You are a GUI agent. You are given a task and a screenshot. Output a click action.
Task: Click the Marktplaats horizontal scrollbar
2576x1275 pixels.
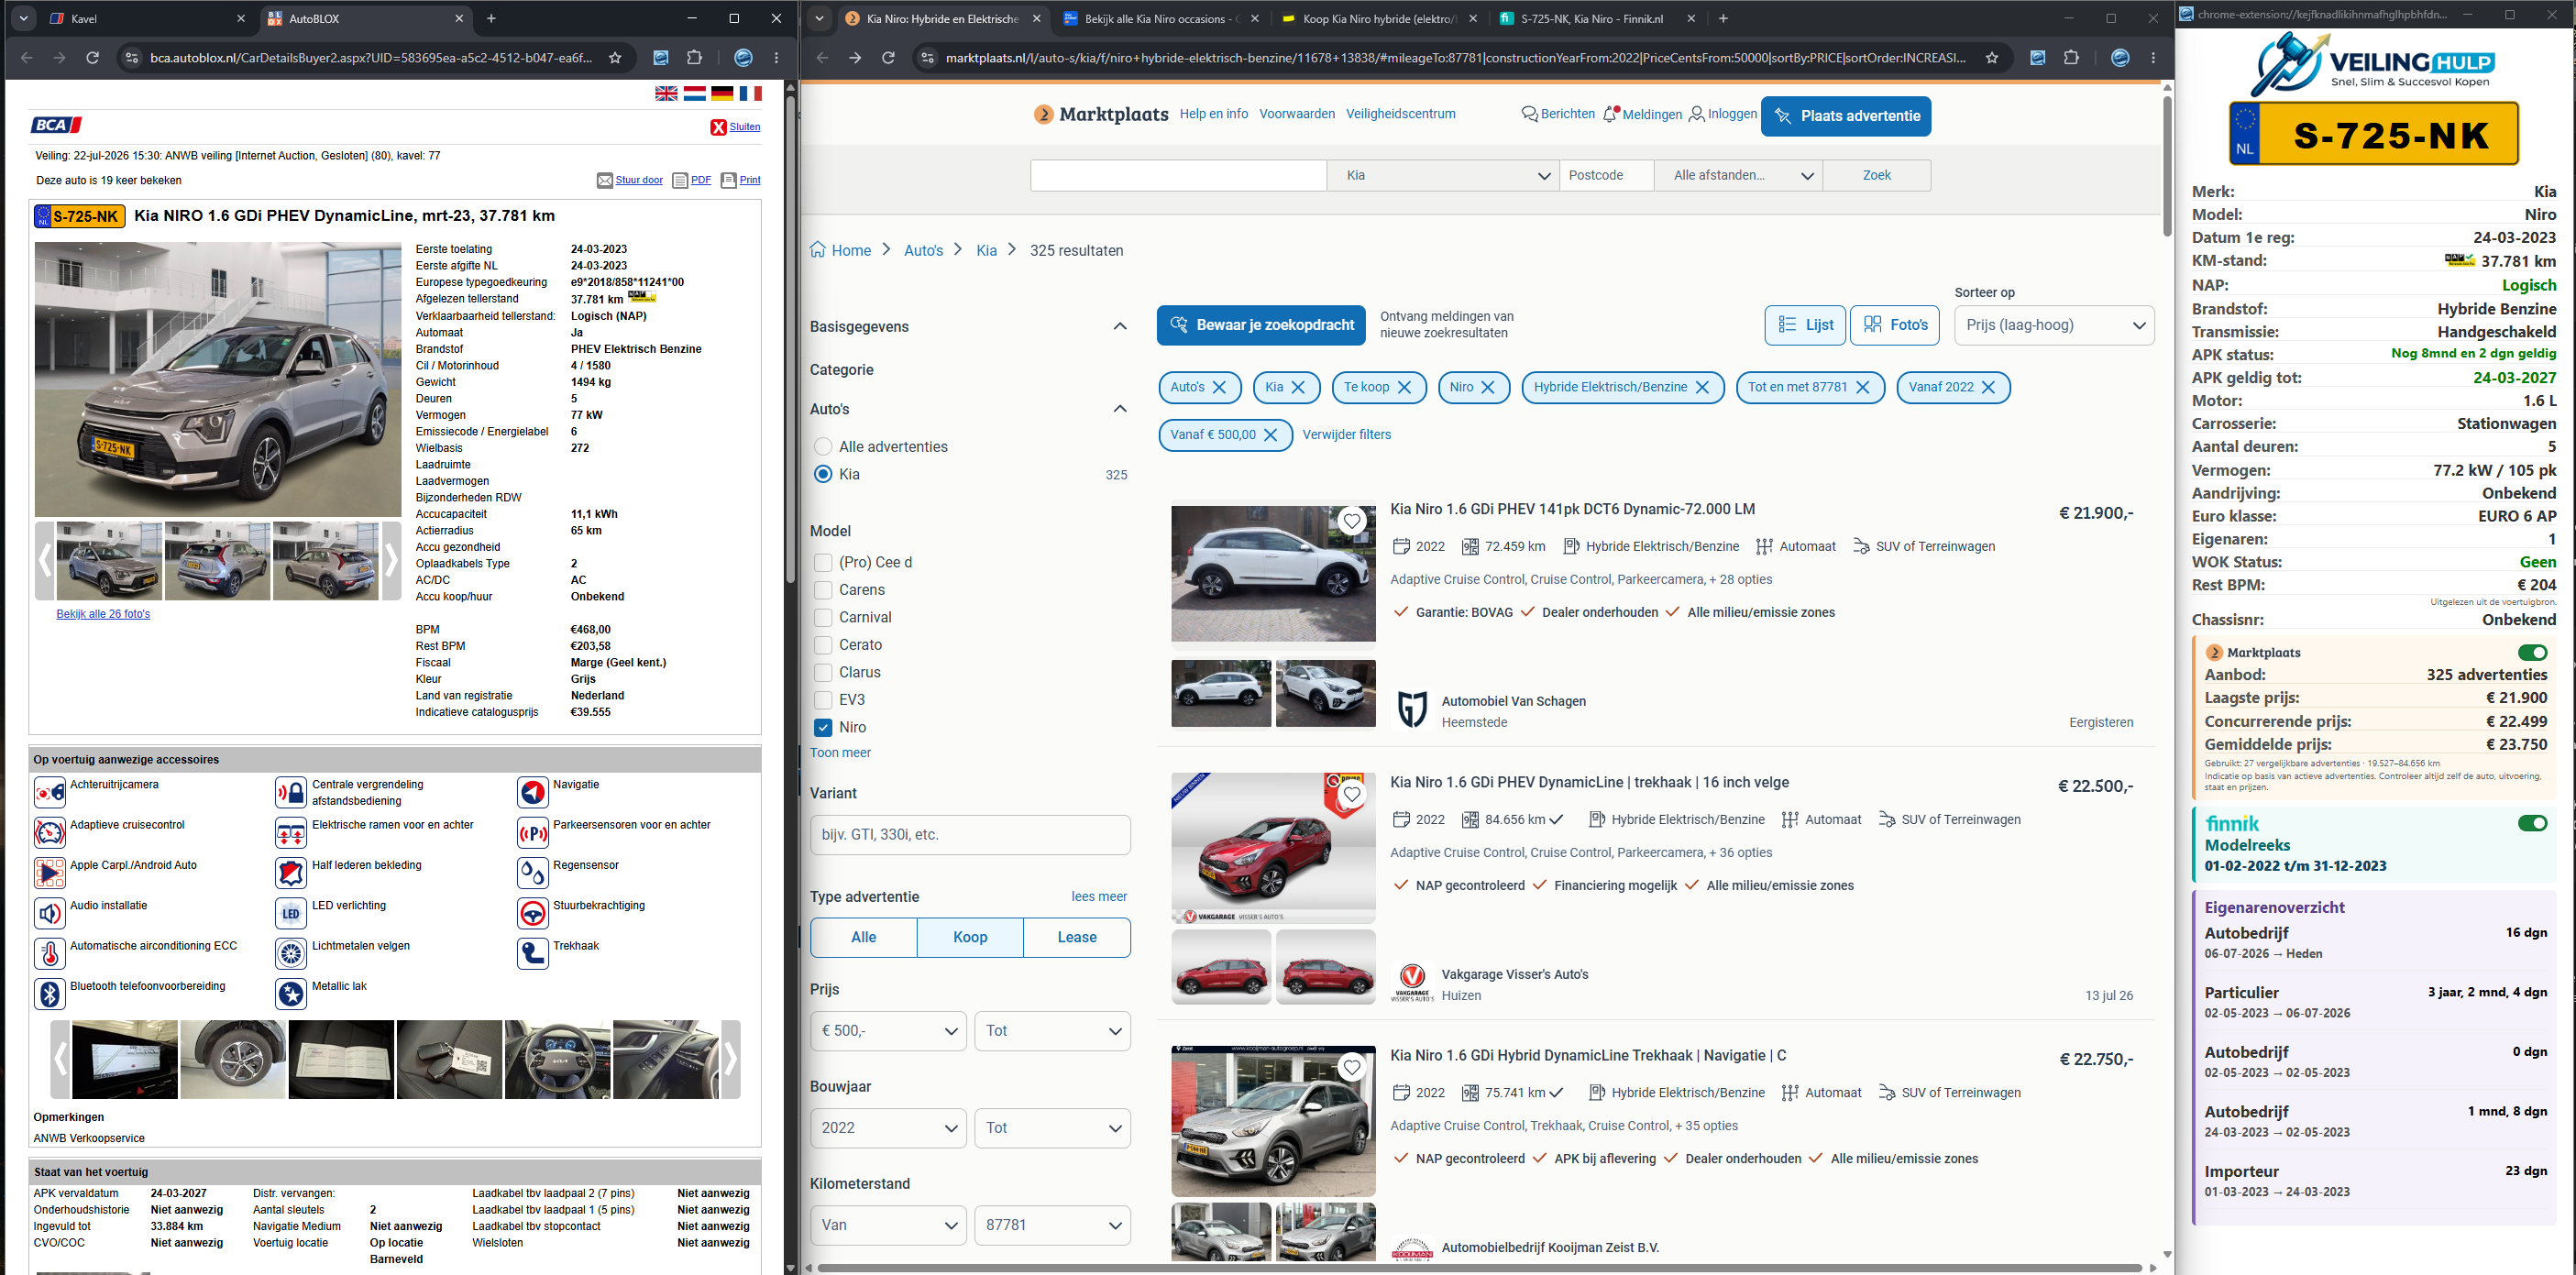[x=1480, y=1268]
